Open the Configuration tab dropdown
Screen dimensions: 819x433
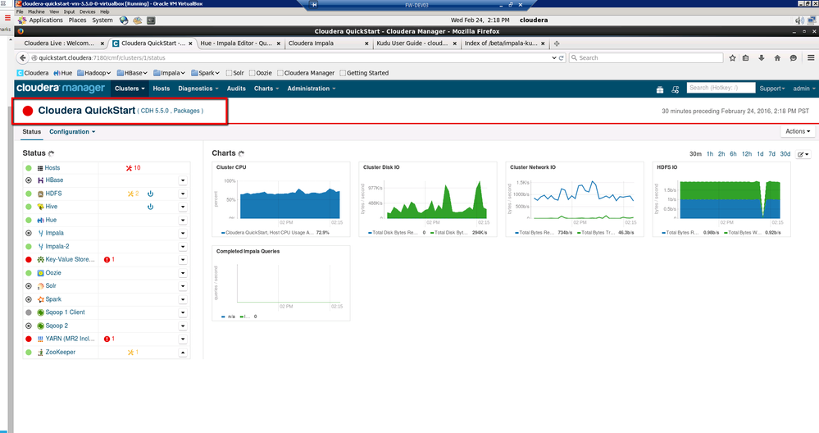tap(72, 131)
